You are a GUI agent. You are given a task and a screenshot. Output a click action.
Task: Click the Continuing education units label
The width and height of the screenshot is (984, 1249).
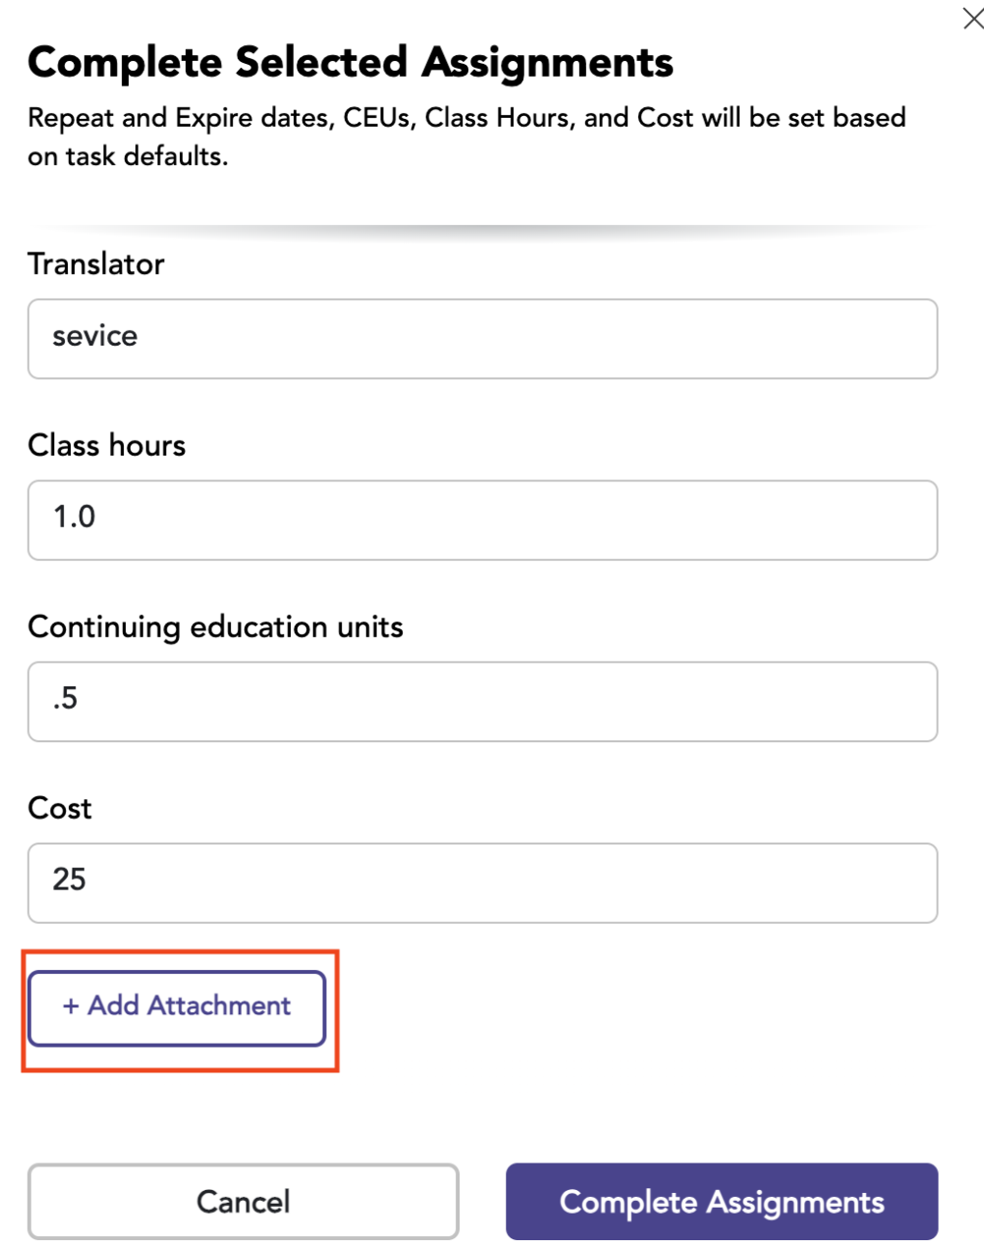[x=216, y=627]
